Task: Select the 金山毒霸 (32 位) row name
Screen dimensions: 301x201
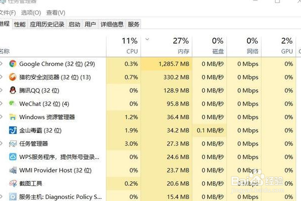Action: (40, 130)
